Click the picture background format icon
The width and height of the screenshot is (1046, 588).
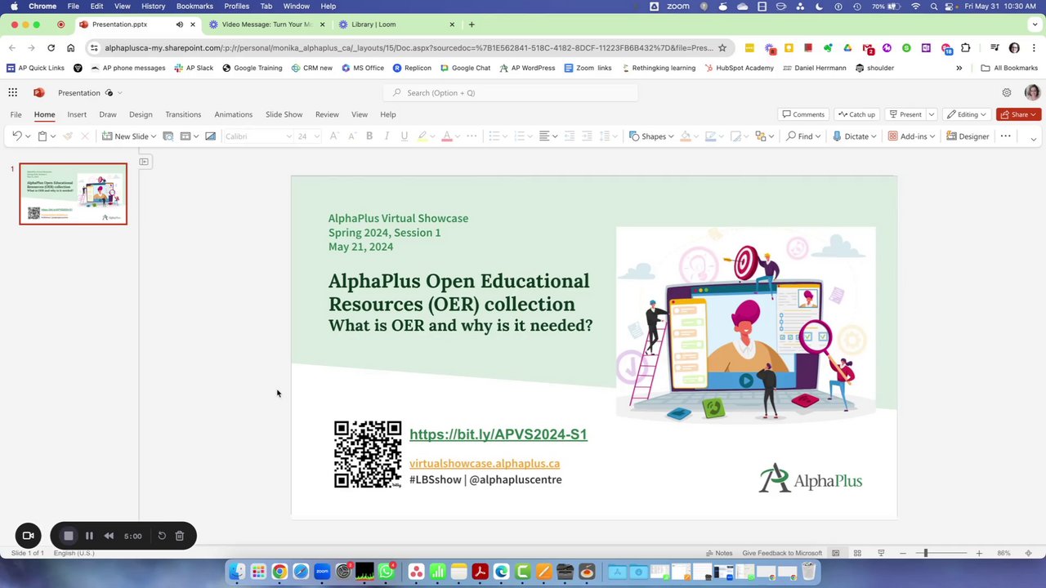point(210,136)
